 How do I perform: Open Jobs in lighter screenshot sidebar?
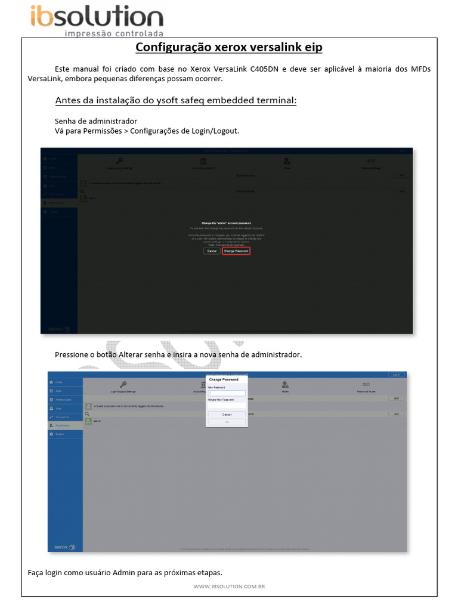pos(65,408)
